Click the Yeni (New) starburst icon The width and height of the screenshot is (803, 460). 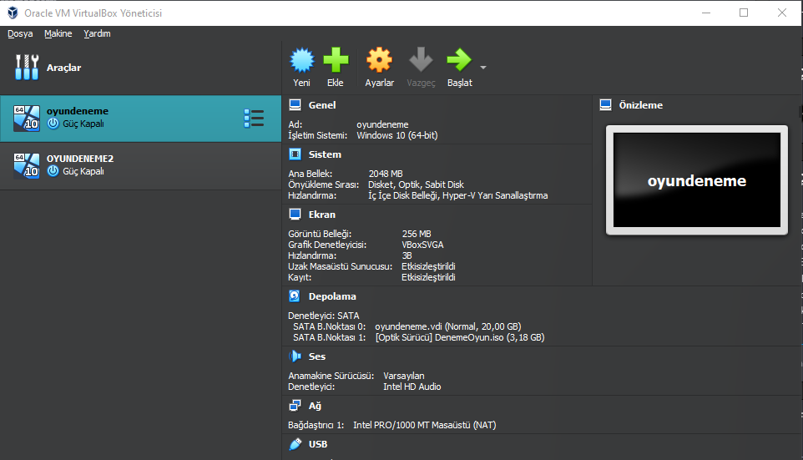click(x=301, y=60)
